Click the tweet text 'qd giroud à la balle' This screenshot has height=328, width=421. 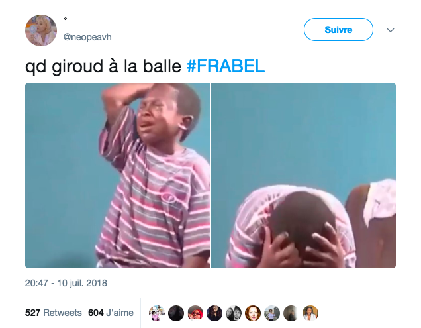pyautogui.click(x=103, y=66)
